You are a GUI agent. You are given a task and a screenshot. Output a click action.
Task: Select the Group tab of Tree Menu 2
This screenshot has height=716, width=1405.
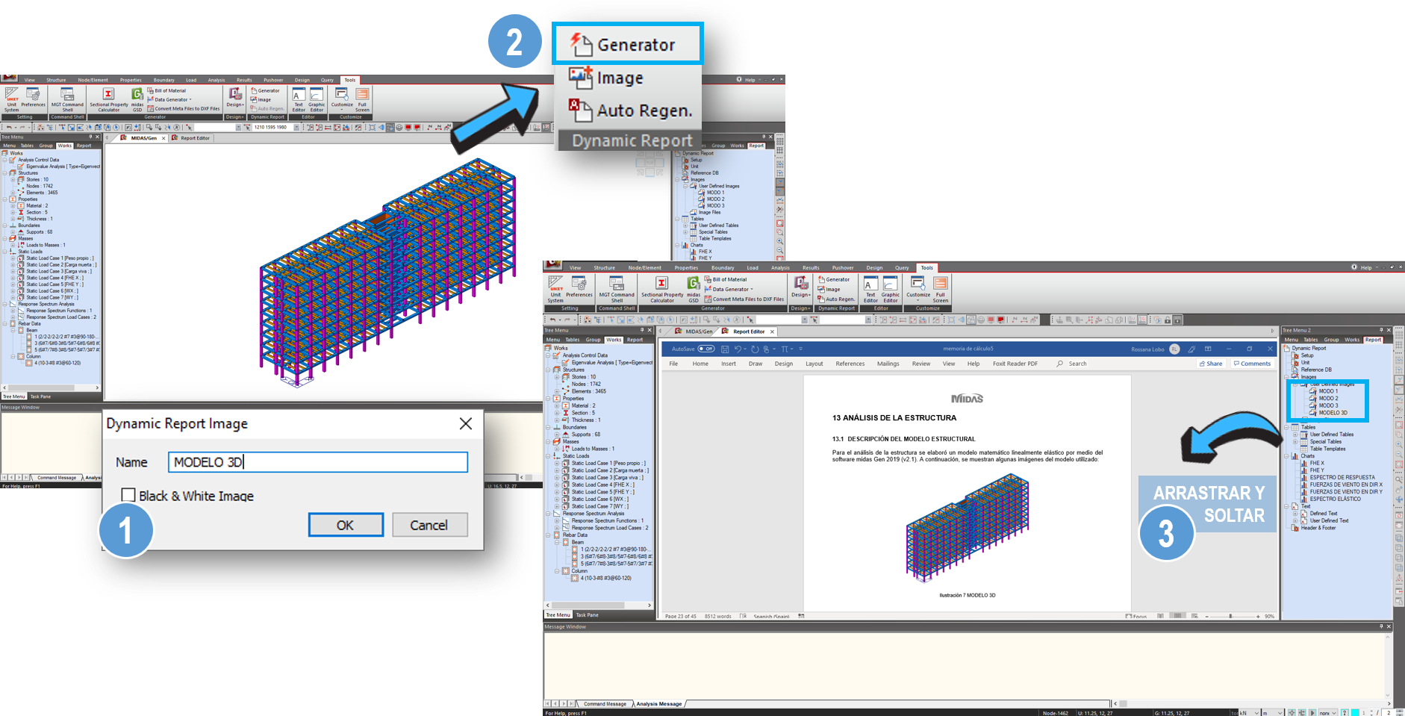[1331, 340]
